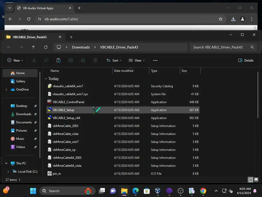Image resolution: width=262 pixels, height=197 pixels.
Task: Click the Share icon in toolbar
Action: 83,60
